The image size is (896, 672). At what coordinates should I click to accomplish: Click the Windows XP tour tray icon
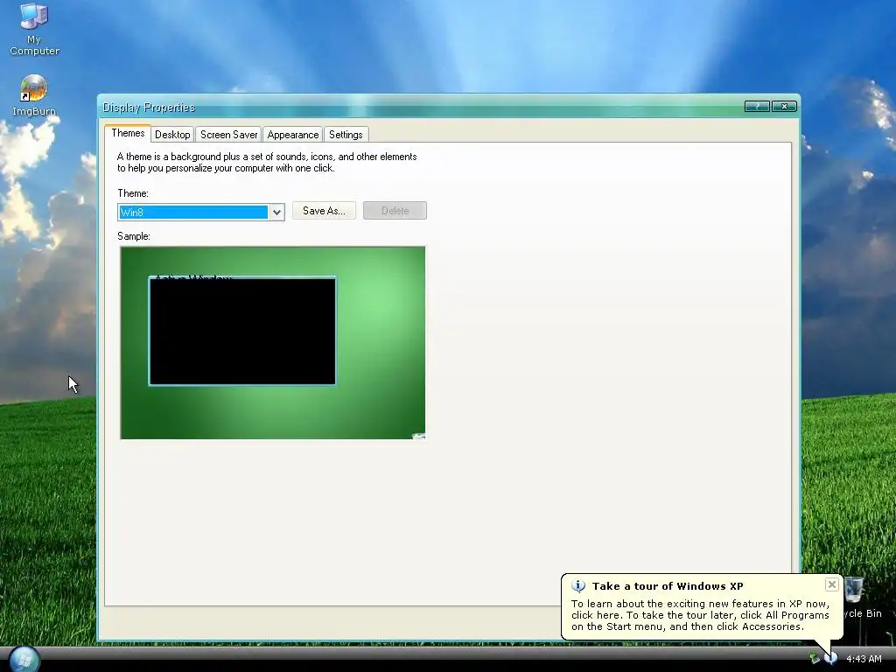click(831, 658)
